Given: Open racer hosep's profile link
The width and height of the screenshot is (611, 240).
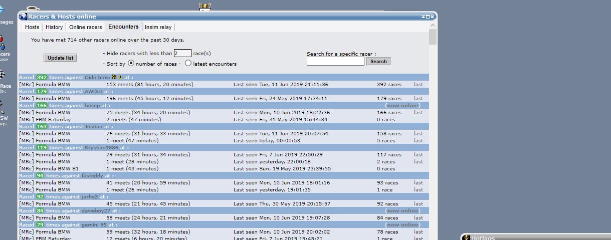Looking at the screenshot, I should (92, 105).
